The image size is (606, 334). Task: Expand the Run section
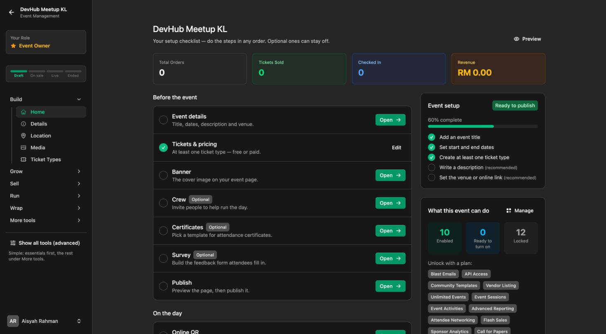(x=46, y=196)
